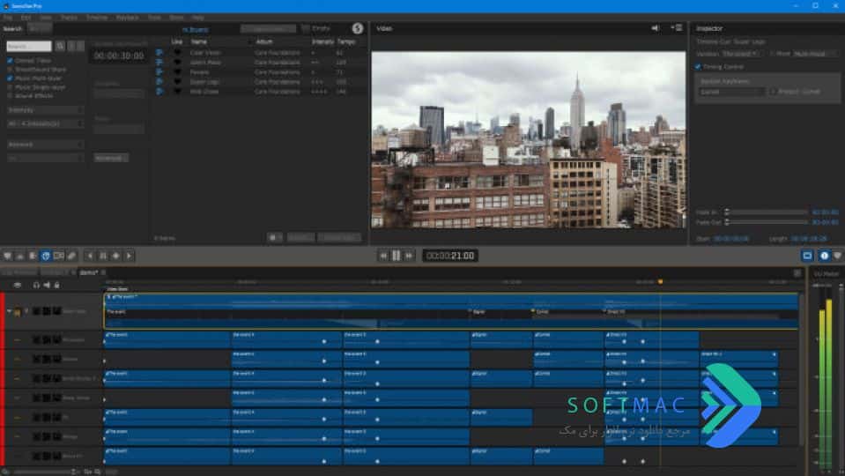This screenshot has width=845, height=476.
Task: Toggle the Timing Control checkbox in Inspector
Action: [699, 67]
